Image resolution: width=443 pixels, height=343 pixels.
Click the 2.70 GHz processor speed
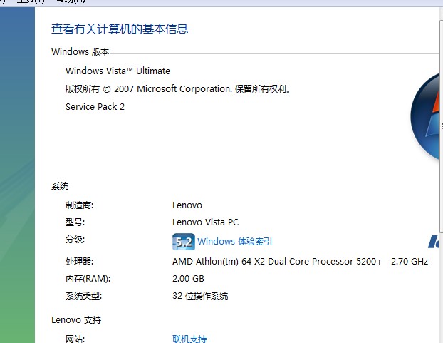tap(410, 261)
